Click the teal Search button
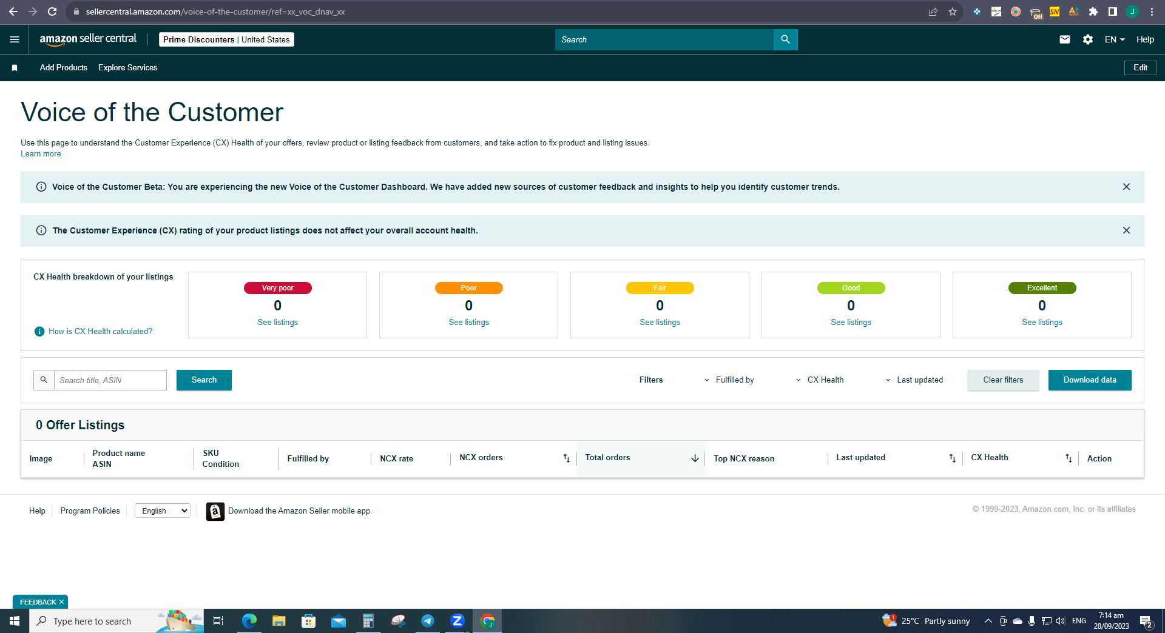 (204, 380)
